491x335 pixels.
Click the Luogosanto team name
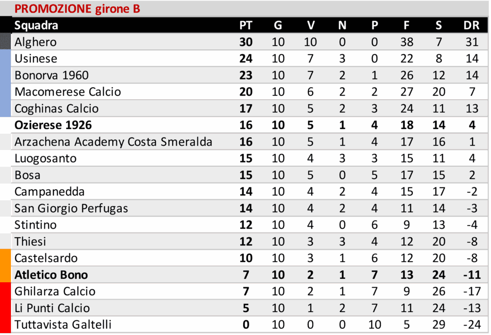click(46, 158)
